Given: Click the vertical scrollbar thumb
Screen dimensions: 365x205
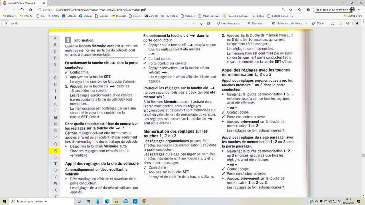Looking at the screenshot, I should 363,156.
